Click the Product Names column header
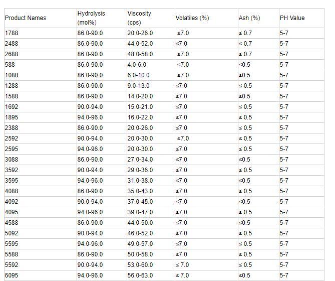The image size is (335, 281). coord(26,18)
